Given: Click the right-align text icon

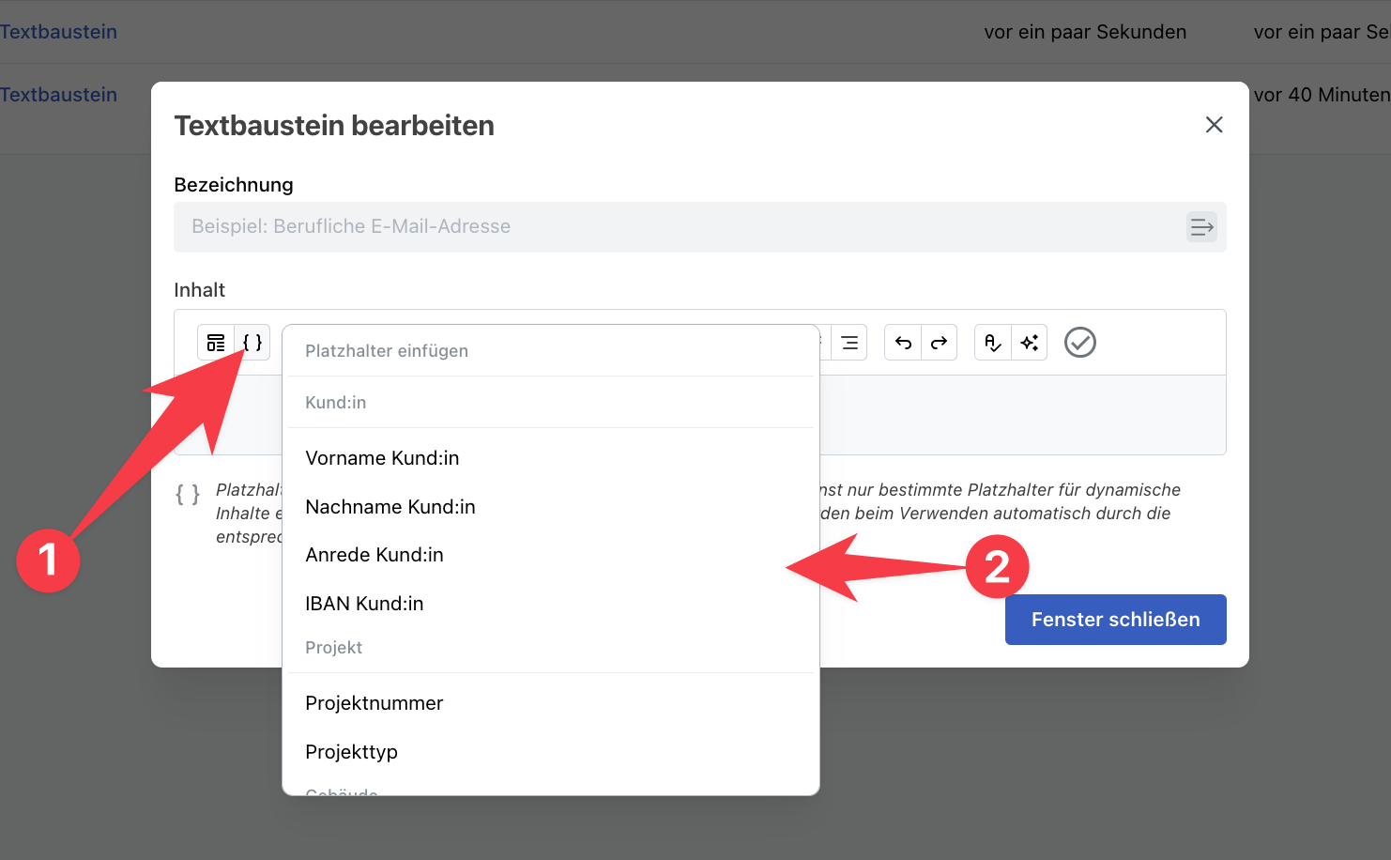Looking at the screenshot, I should [x=849, y=343].
